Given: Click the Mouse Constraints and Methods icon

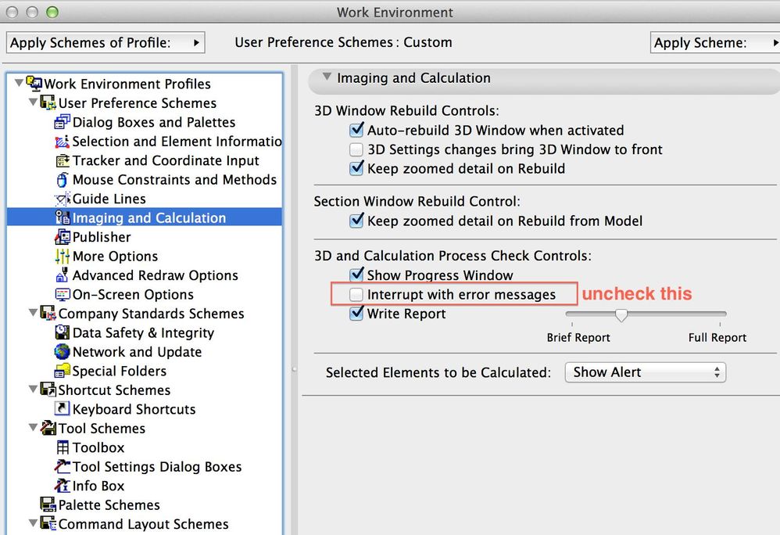Looking at the screenshot, I should 63,180.
